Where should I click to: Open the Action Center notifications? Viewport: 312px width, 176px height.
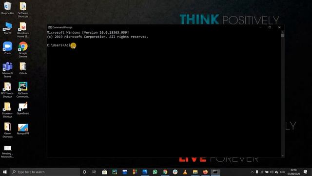[305, 172]
